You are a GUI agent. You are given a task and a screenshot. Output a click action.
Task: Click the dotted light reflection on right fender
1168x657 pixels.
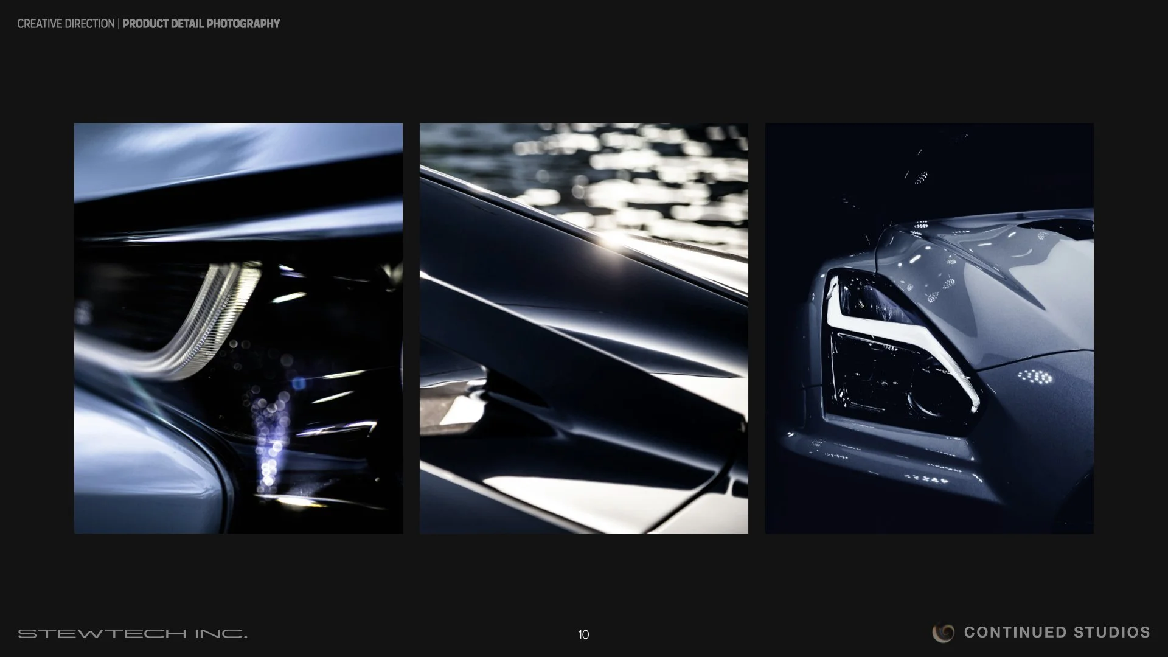click(x=1035, y=377)
